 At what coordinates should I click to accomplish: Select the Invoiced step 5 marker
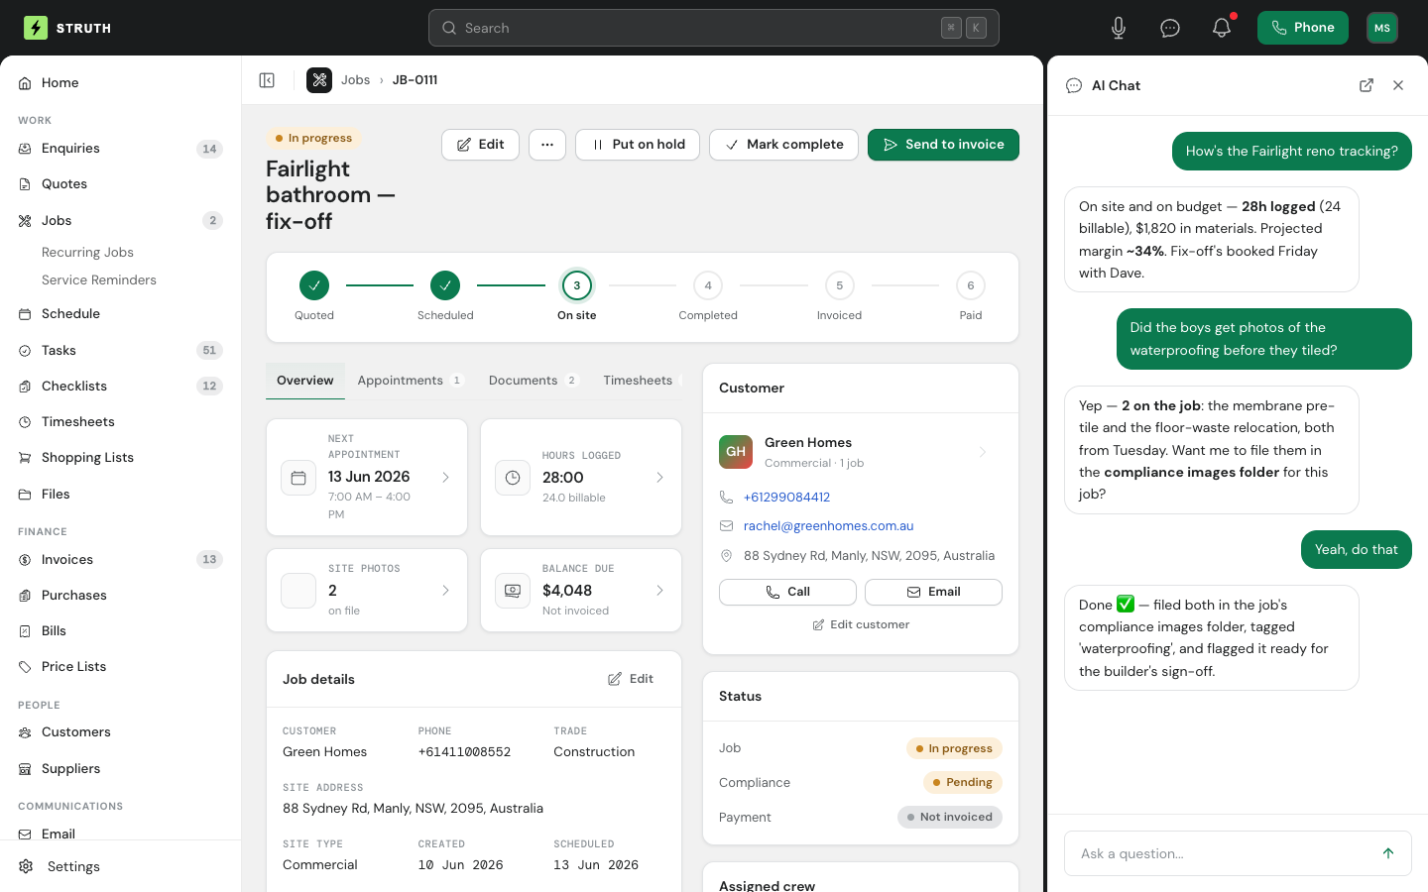pos(840,285)
